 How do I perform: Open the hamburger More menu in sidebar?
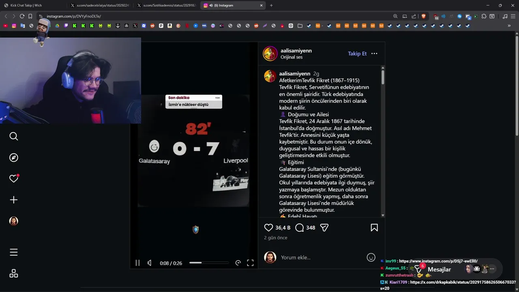[x=14, y=252]
